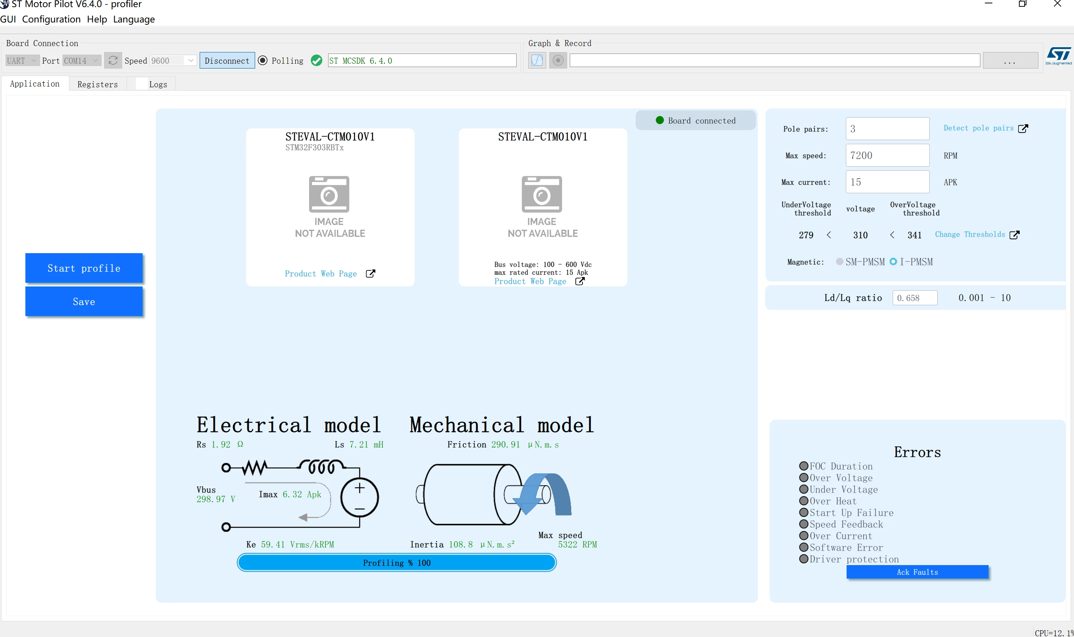Open the graph plot icon
The height and width of the screenshot is (637, 1074).
[x=537, y=60]
